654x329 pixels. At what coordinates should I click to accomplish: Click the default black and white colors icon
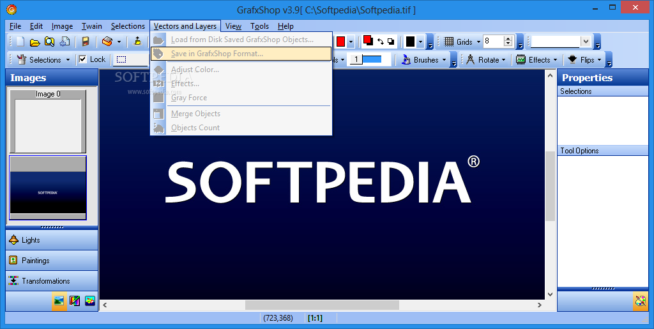click(x=391, y=42)
